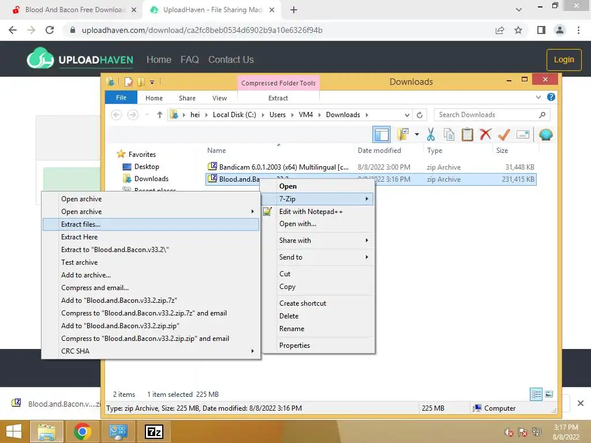Click the scissors Cut toolbar icon
The image size is (591, 443).
(431, 134)
